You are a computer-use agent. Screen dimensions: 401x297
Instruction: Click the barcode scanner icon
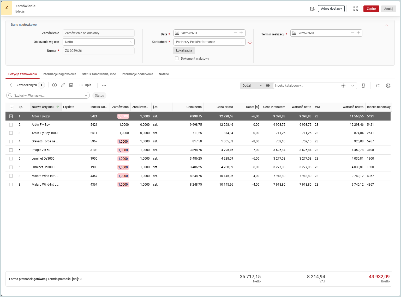tap(268, 86)
